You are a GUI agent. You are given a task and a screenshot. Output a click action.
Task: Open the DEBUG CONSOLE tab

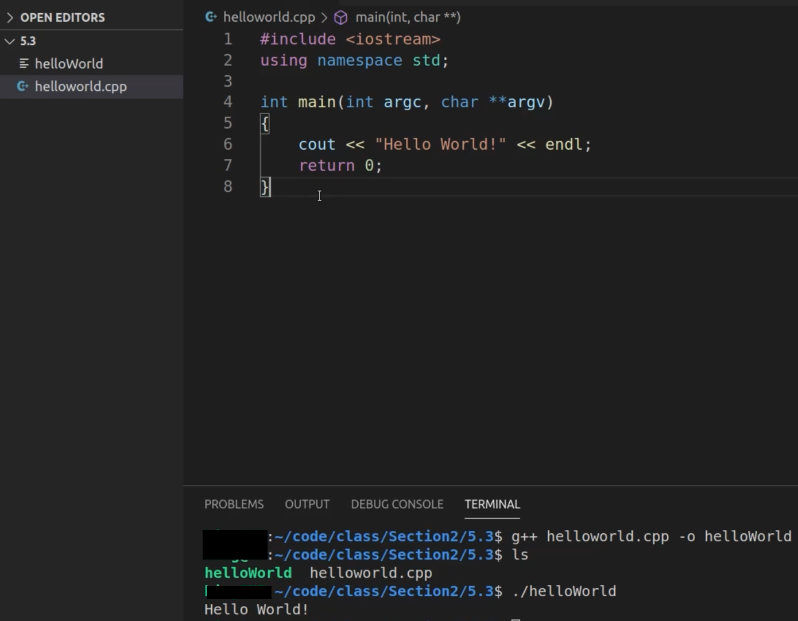point(397,504)
